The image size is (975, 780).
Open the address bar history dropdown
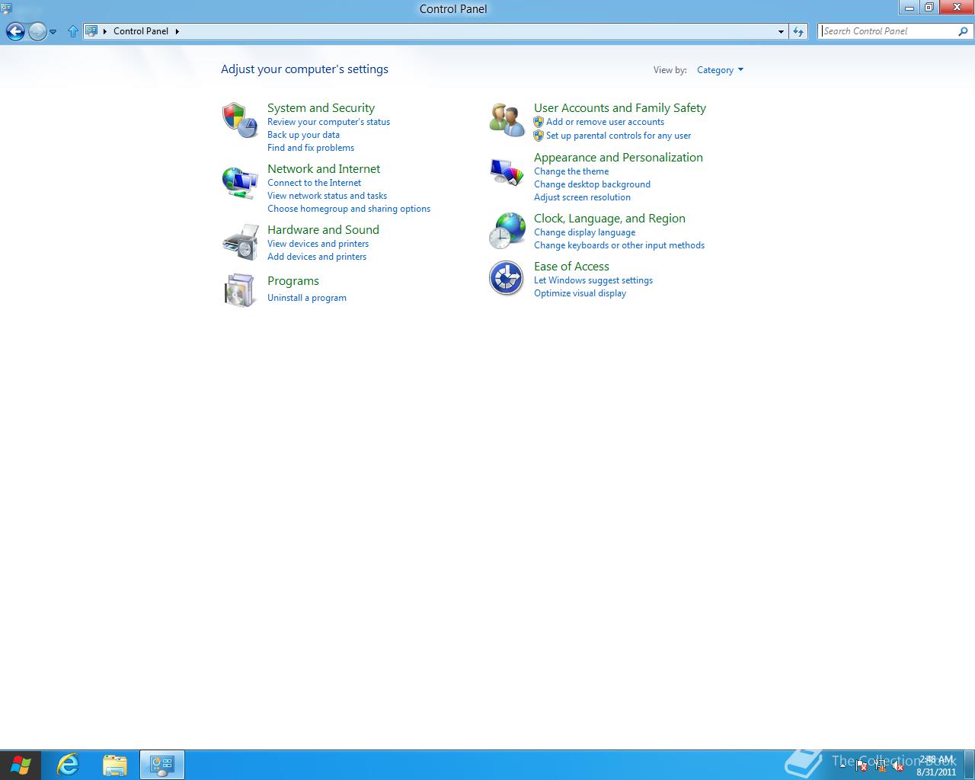[x=781, y=31]
